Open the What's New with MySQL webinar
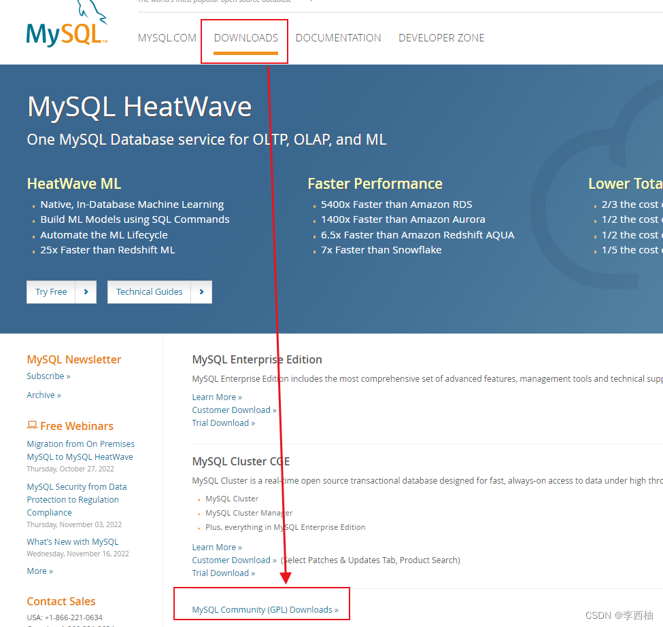663x627 pixels. (x=72, y=541)
